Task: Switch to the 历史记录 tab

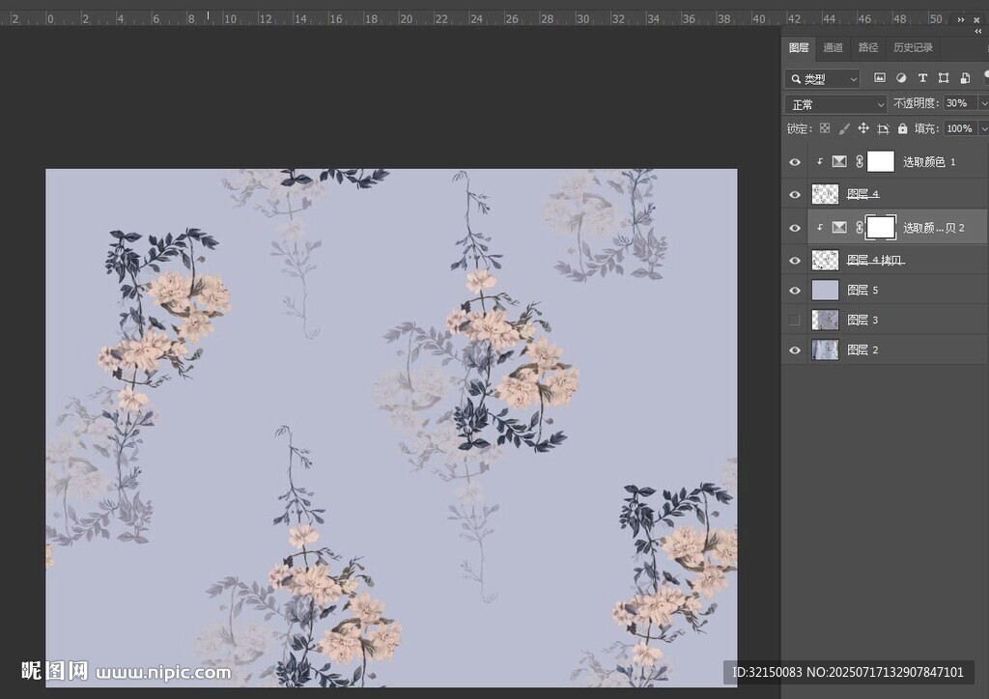Action: click(x=913, y=47)
